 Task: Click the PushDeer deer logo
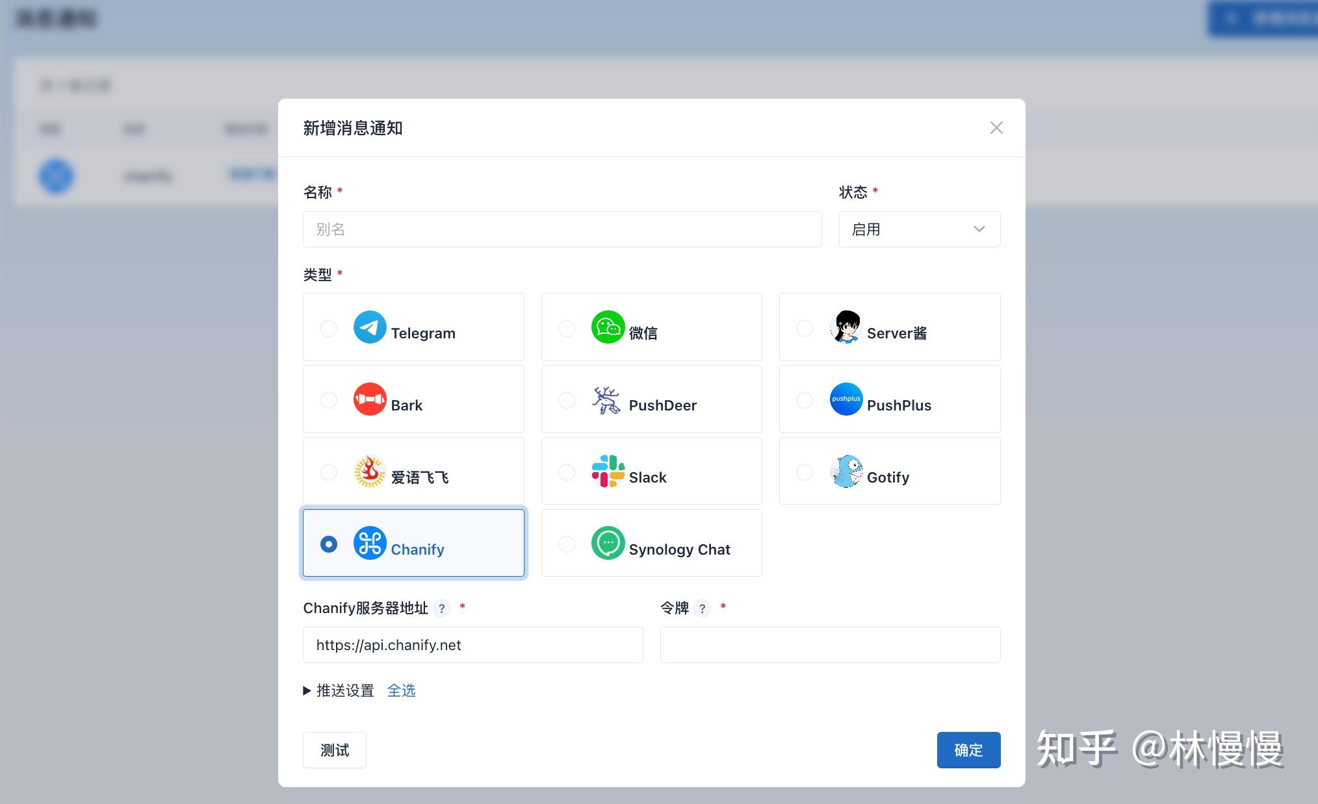point(606,400)
